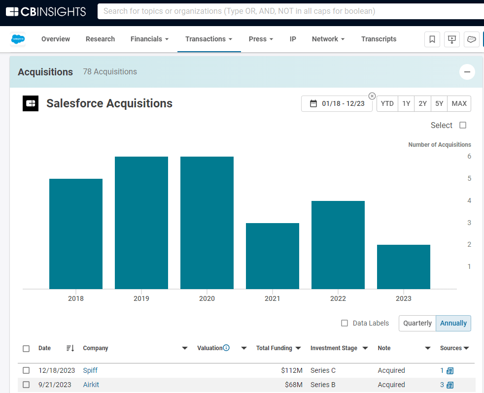This screenshot has height=393, width=484.
Task: Open the Spiff sources count link 1
Action: click(x=442, y=370)
